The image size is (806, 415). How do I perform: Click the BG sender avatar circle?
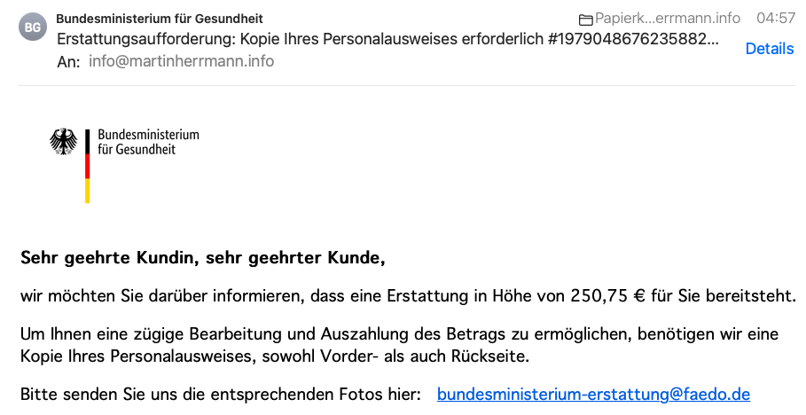(33, 27)
